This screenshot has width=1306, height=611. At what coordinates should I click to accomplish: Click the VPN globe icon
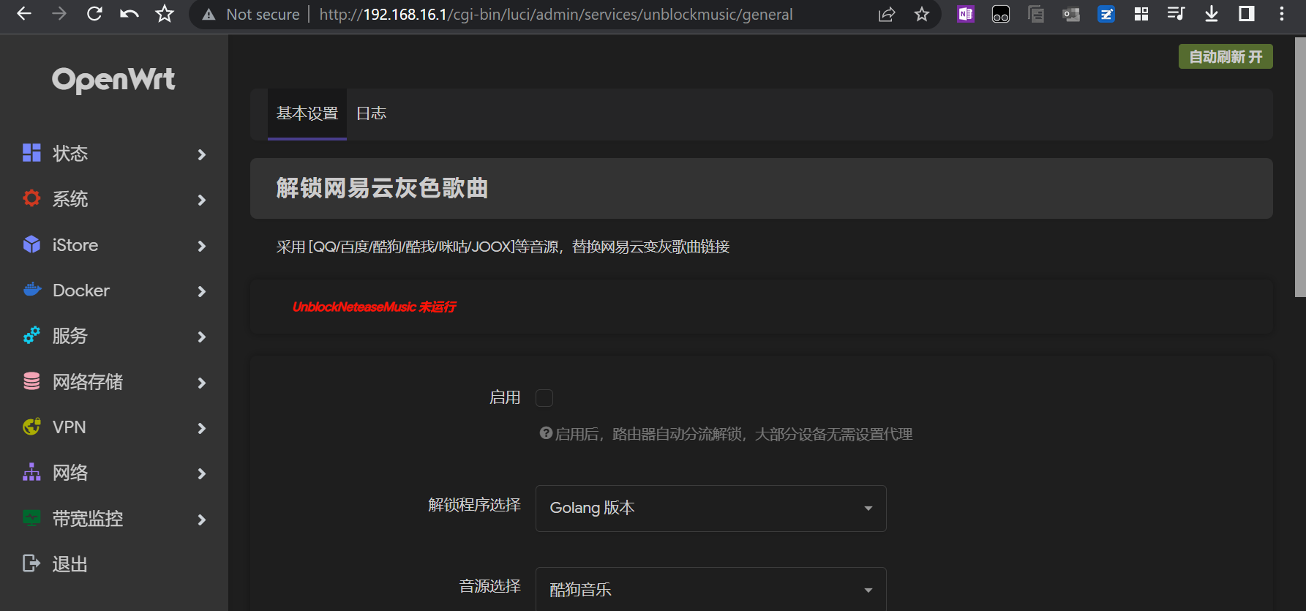31,427
